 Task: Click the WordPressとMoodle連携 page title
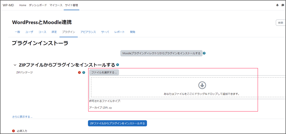(x=42, y=22)
